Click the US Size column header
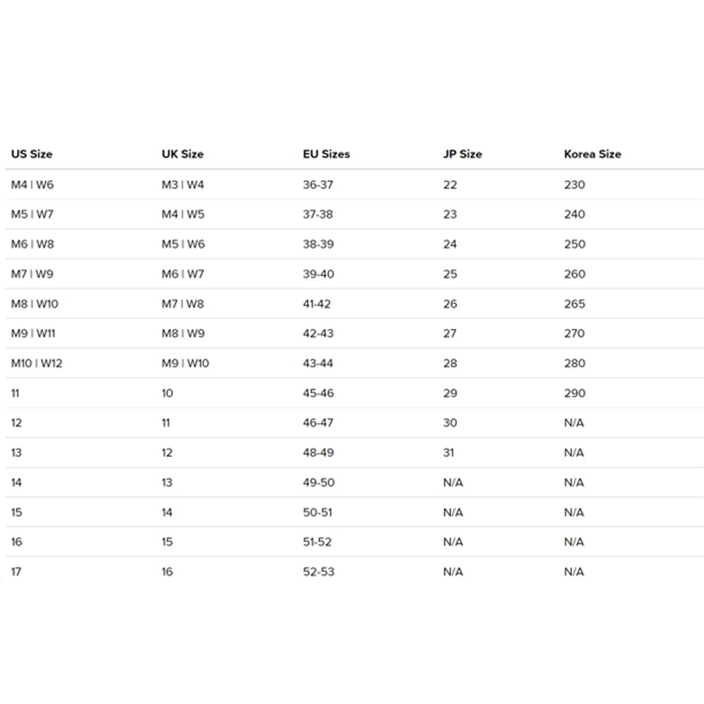The height and width of the screenshot is (704, 704). click(x=32, y=154)
